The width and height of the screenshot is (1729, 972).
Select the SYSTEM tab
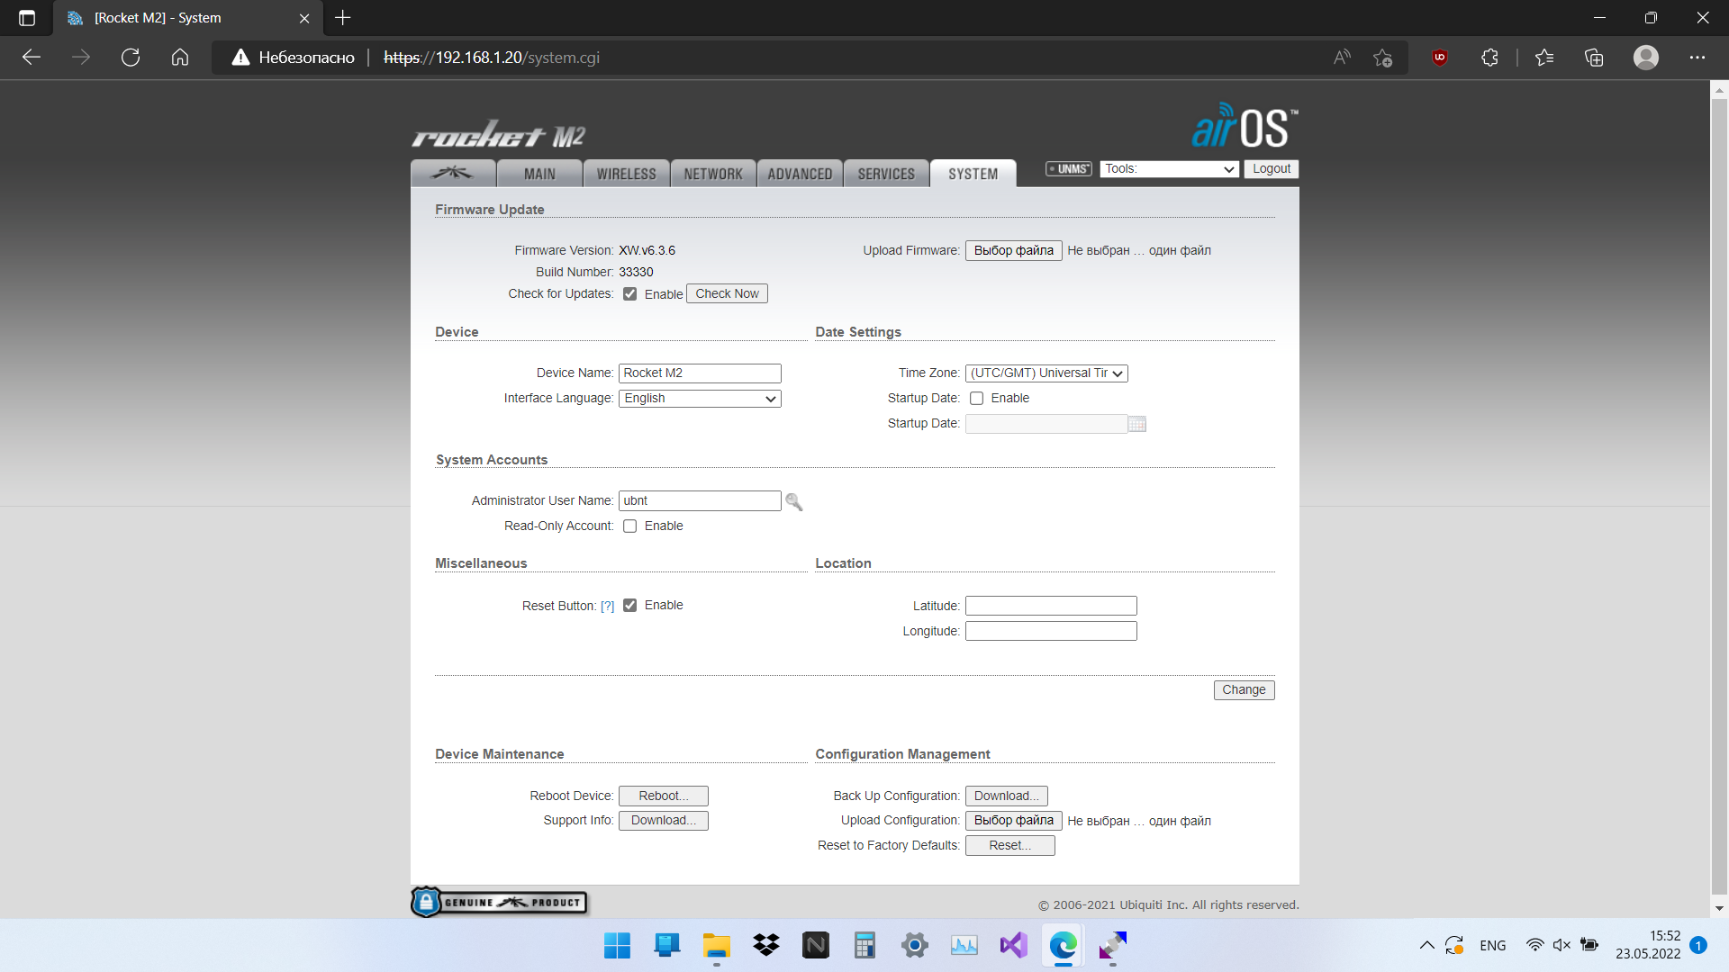click(x=973, y=174)
